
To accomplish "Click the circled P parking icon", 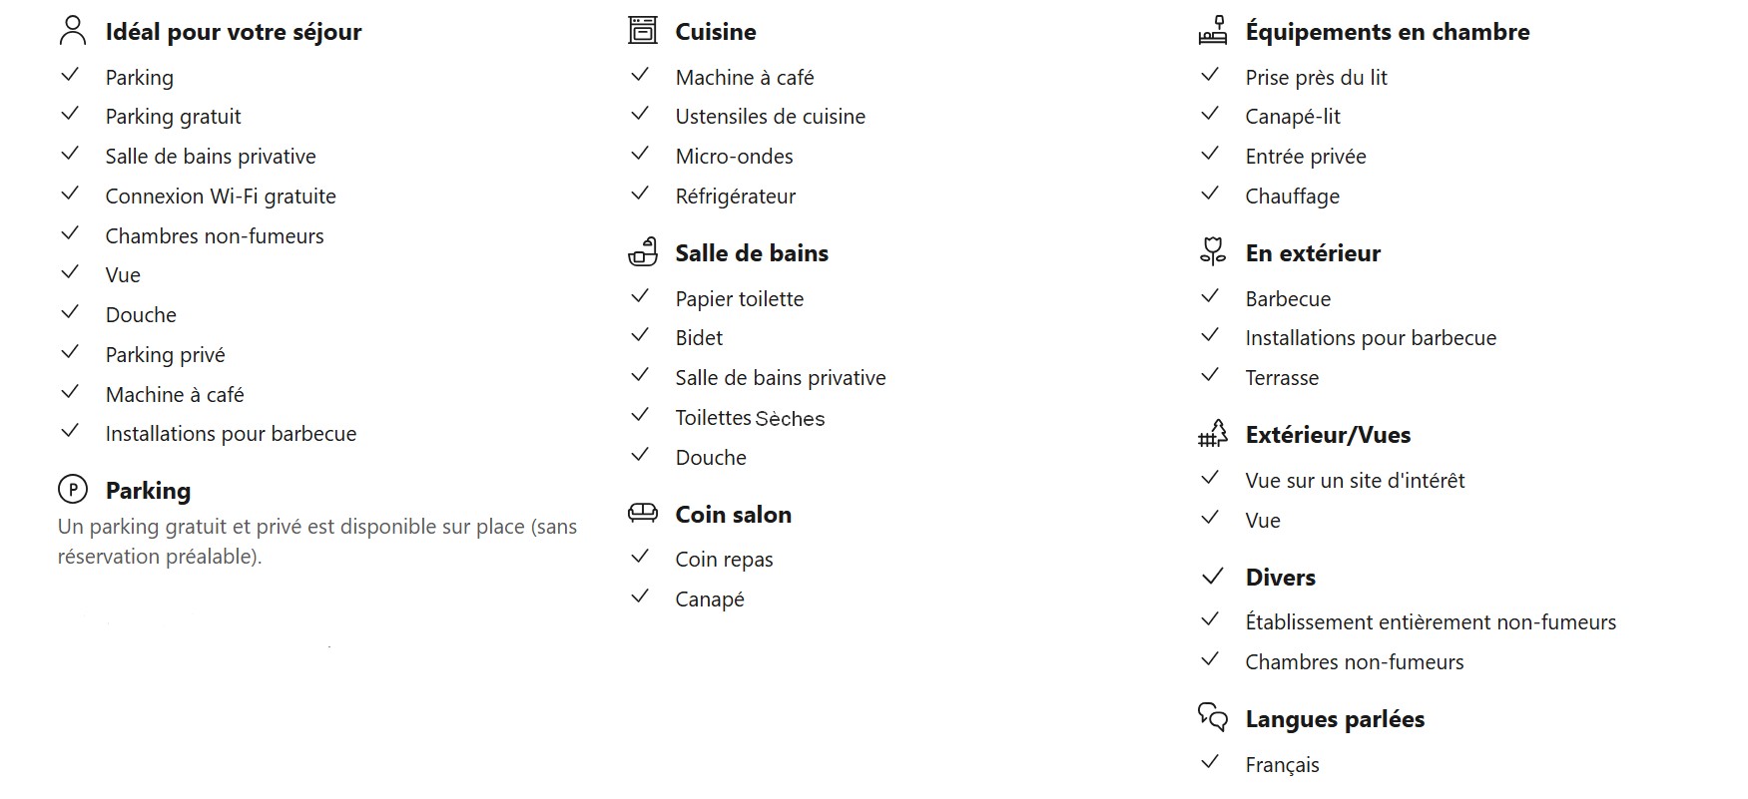I will tap(73, 490).
